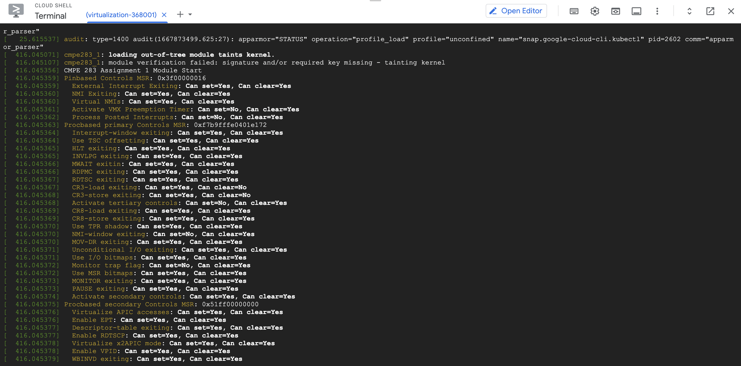
Task: Click the CMPE 283 Assignment 1 line
Action: click(x=132, y=70)
